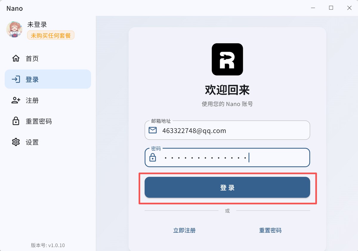358x251 pixels.
Task: Click the 重置密码 link below the form
Action: click(x=270, y=230)
